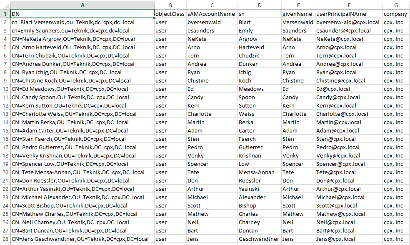Click the sAMAccountName header cell
The height and width of the screenshot is (245, 410).
point(212,14)
